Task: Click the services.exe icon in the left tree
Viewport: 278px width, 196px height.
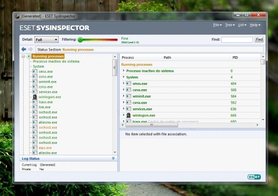Action: [x=35, y=92]
